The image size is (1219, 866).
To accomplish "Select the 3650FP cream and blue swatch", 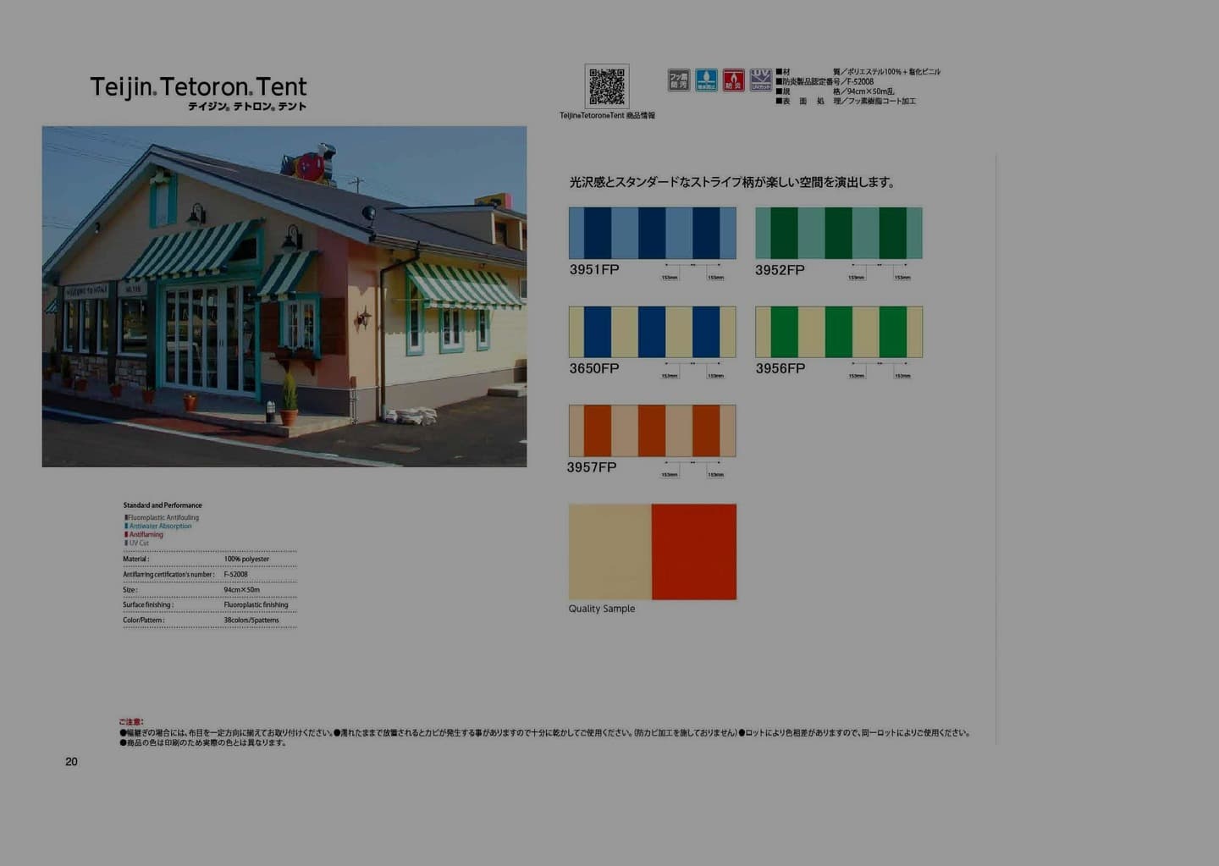I will click(x=653, y=332).
